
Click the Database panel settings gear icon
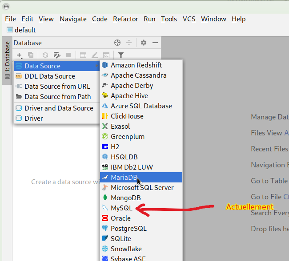[143, 43]
